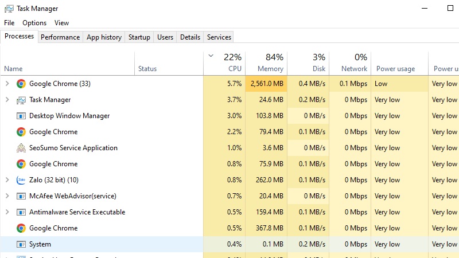The width and height of the screenshot is (459, 258).
Task: Maximize the Task Manager window
Action: coord(450,8)
